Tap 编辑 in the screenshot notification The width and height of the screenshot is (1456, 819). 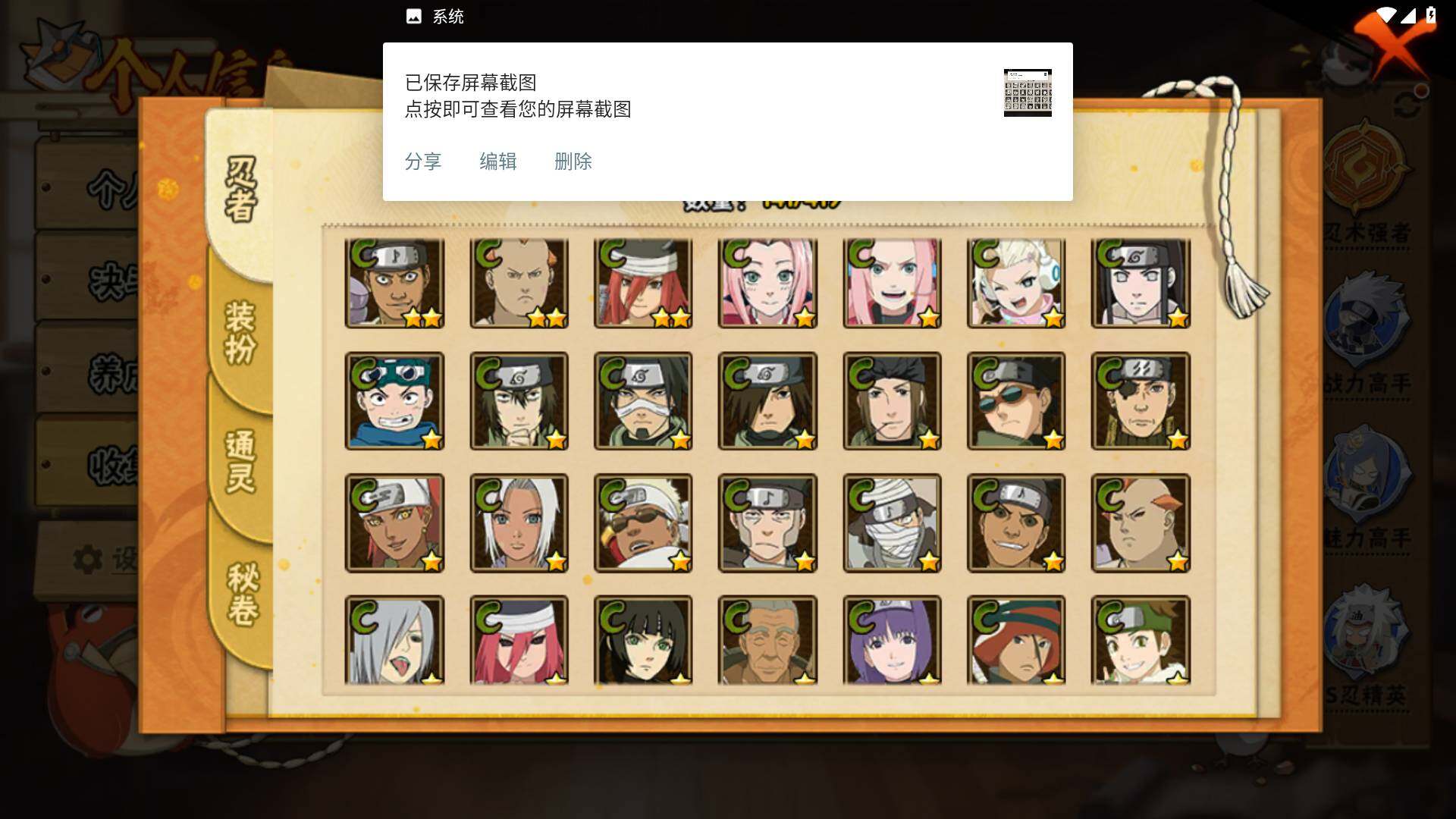click(x=498, y=162)
